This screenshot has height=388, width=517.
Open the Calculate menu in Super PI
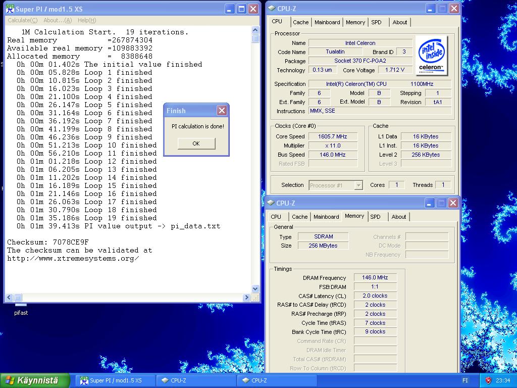[23, 20]
